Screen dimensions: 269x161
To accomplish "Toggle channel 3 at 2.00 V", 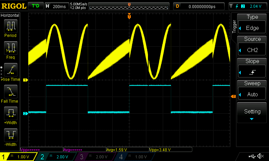I will 95,157.
